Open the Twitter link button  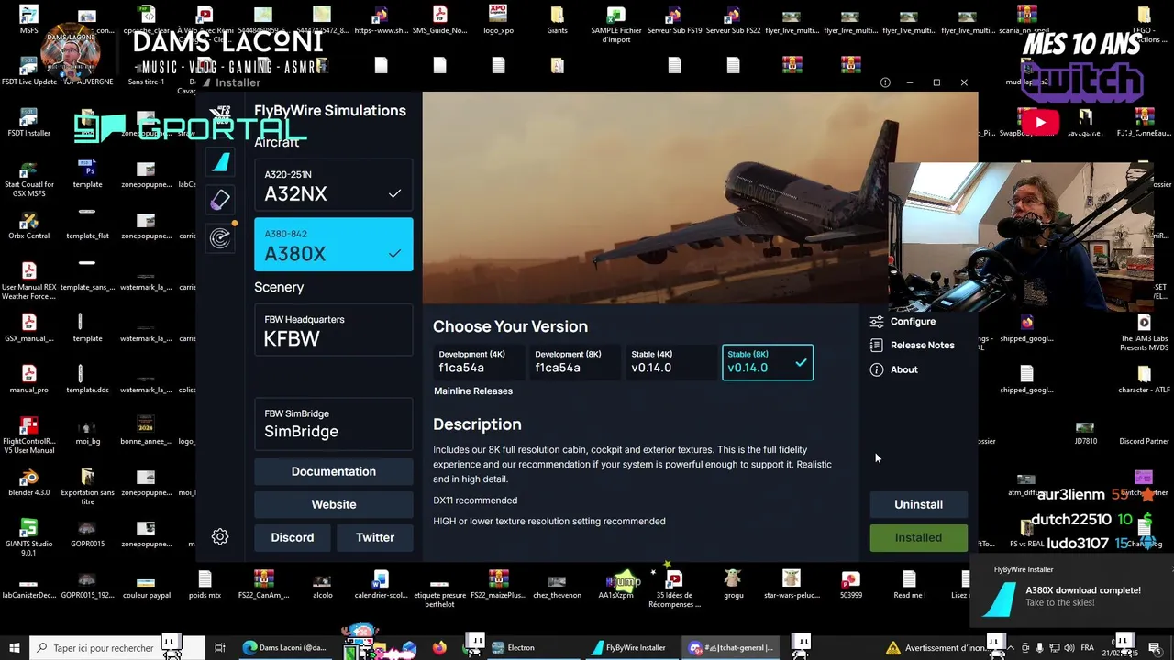pos(375,537)
